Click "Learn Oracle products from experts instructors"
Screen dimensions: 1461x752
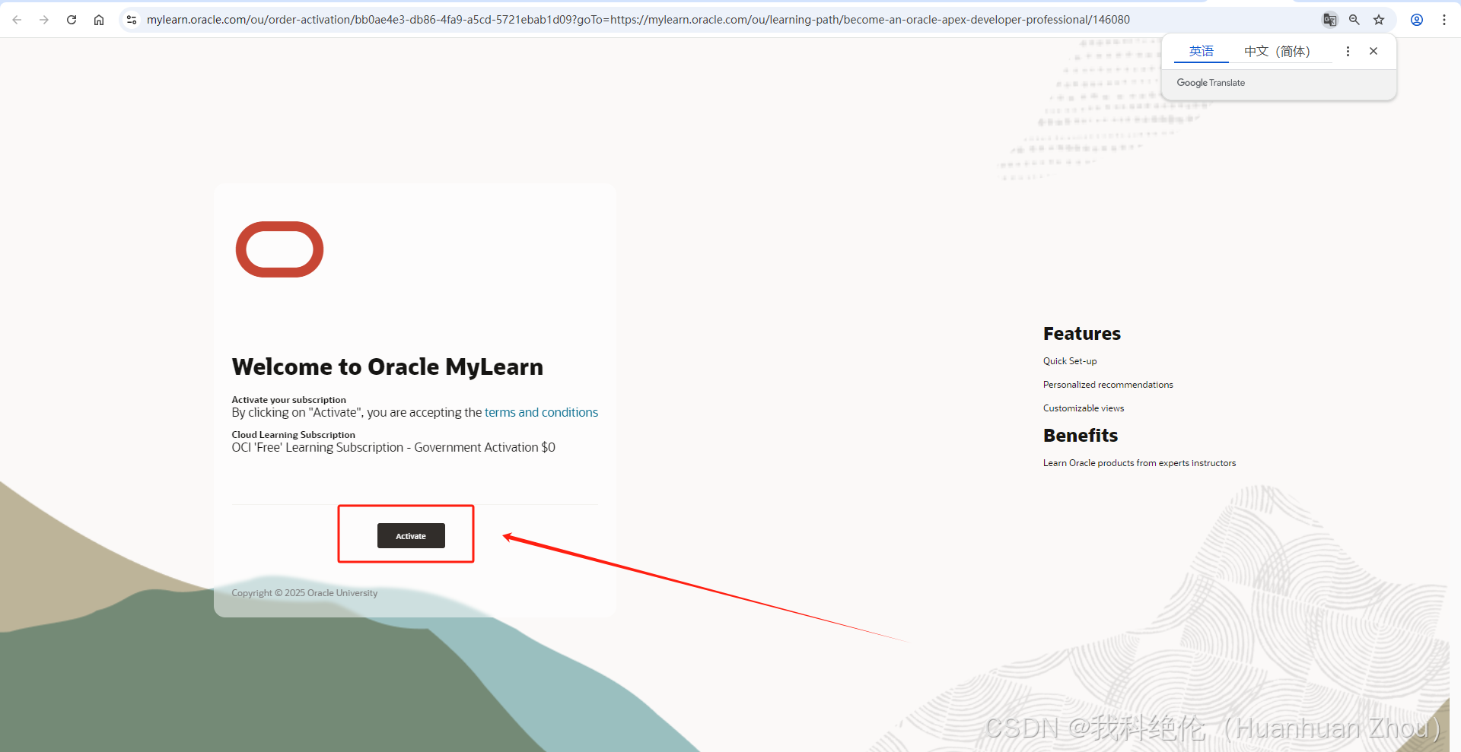[1139, 463]
